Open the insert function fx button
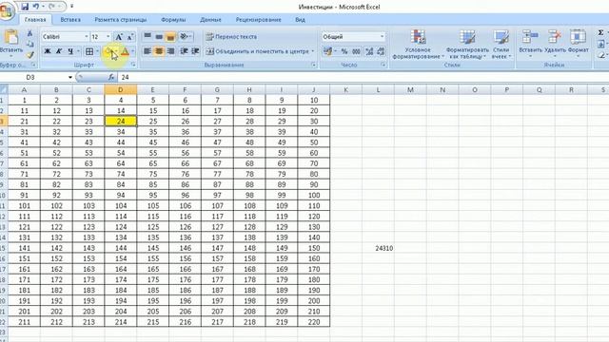This screenshot has width=609, height=342. coord(111,77)
